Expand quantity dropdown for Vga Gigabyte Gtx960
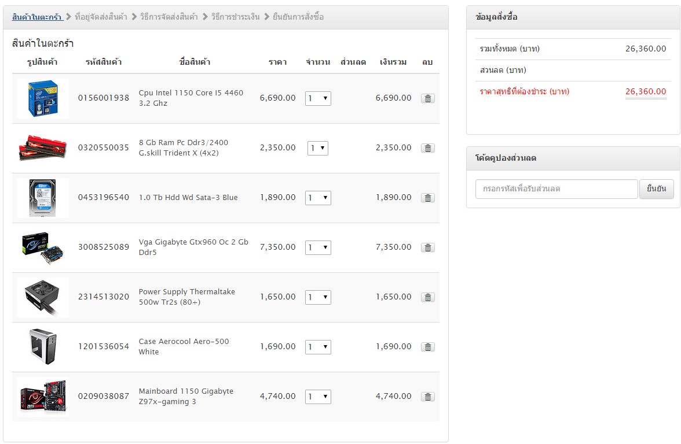Viewport: 681px width, 444px height. tap(318, 247)
